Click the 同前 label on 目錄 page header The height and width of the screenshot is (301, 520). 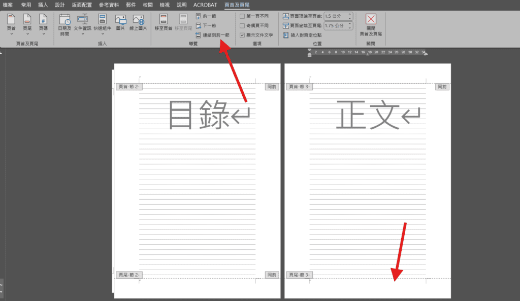pyautogui.click(x=272, y=87)
